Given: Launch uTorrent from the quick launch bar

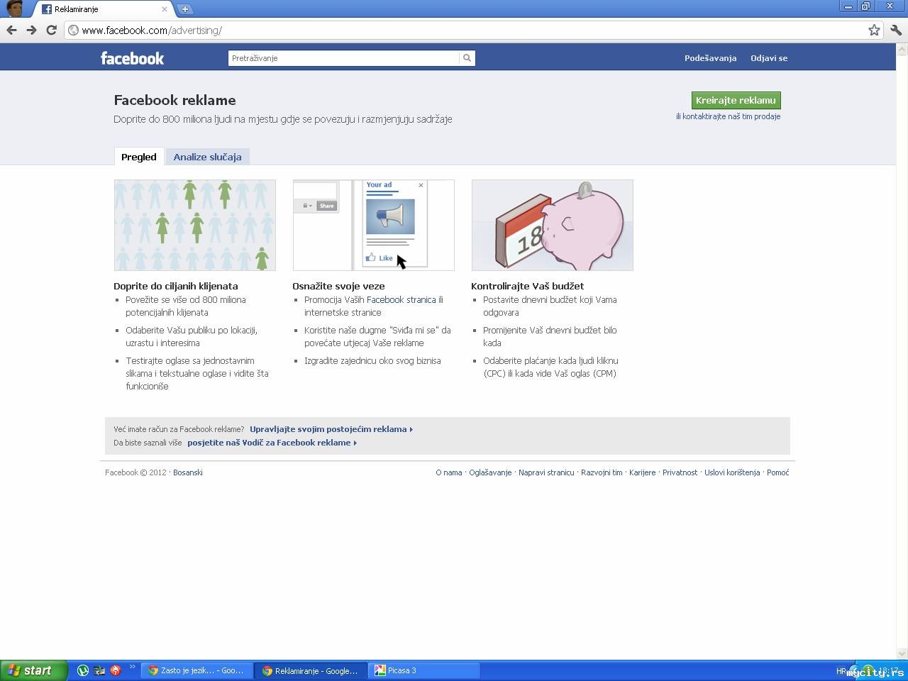Looking at the screenshot, I should pos(83,670).
